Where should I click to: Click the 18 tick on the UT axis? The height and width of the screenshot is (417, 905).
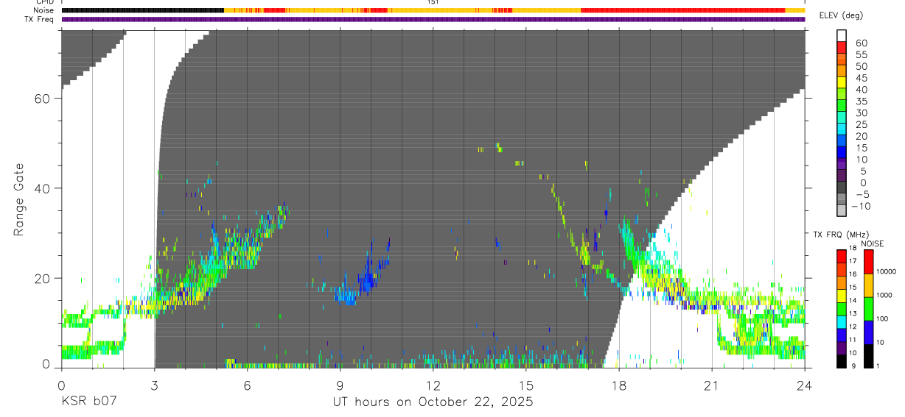[619, 385]
